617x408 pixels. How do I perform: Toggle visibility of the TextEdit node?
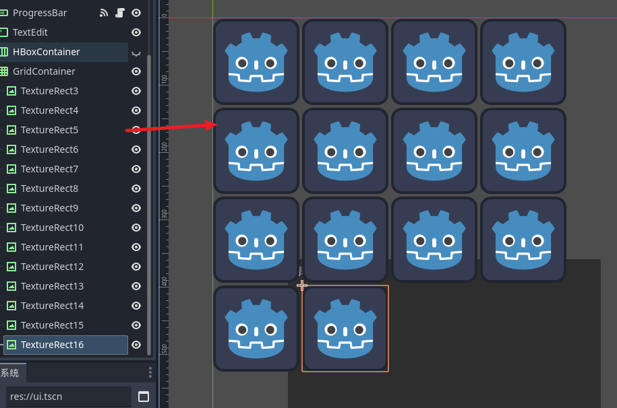point(136,32)
